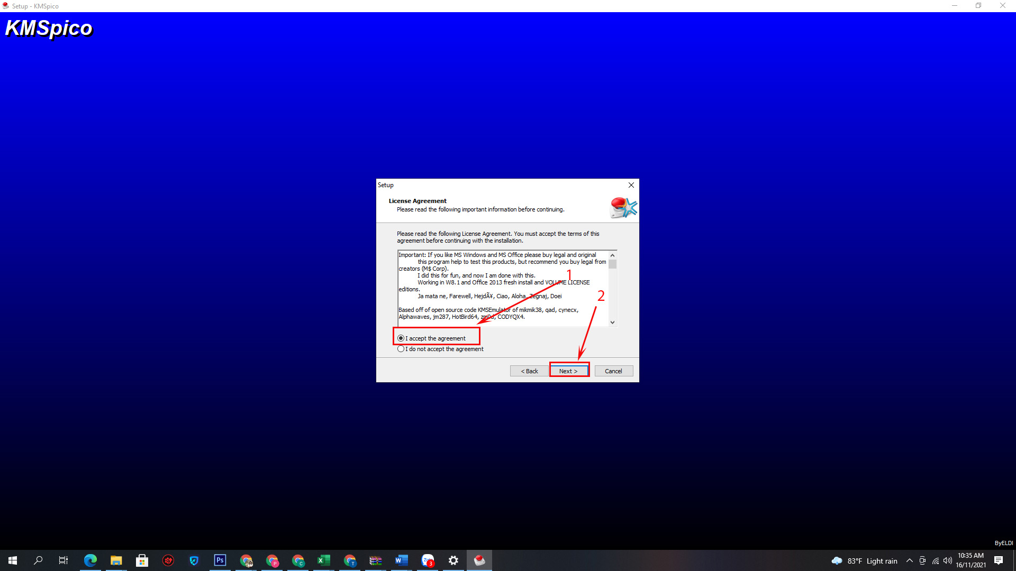The height and width of the screenshot is (571, 1016).
Task: Open Zalo chat with notification badge
Action: (428, 560)
